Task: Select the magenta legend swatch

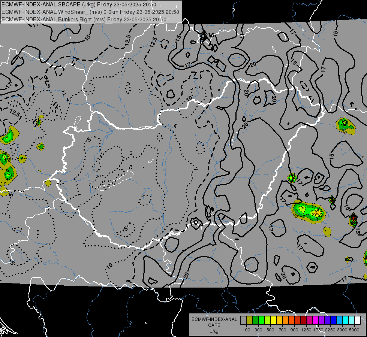Action: (x=315, y=321)
